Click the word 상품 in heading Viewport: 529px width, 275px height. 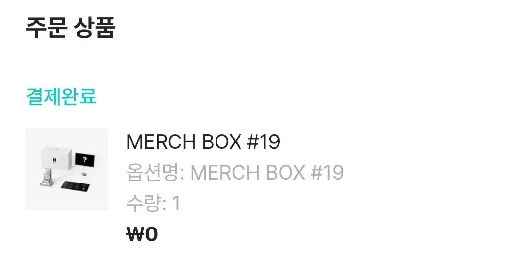[94, 27]
